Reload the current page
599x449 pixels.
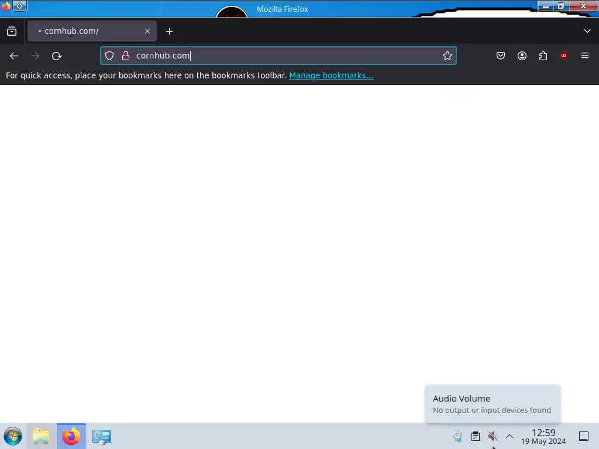coord(57,56)
